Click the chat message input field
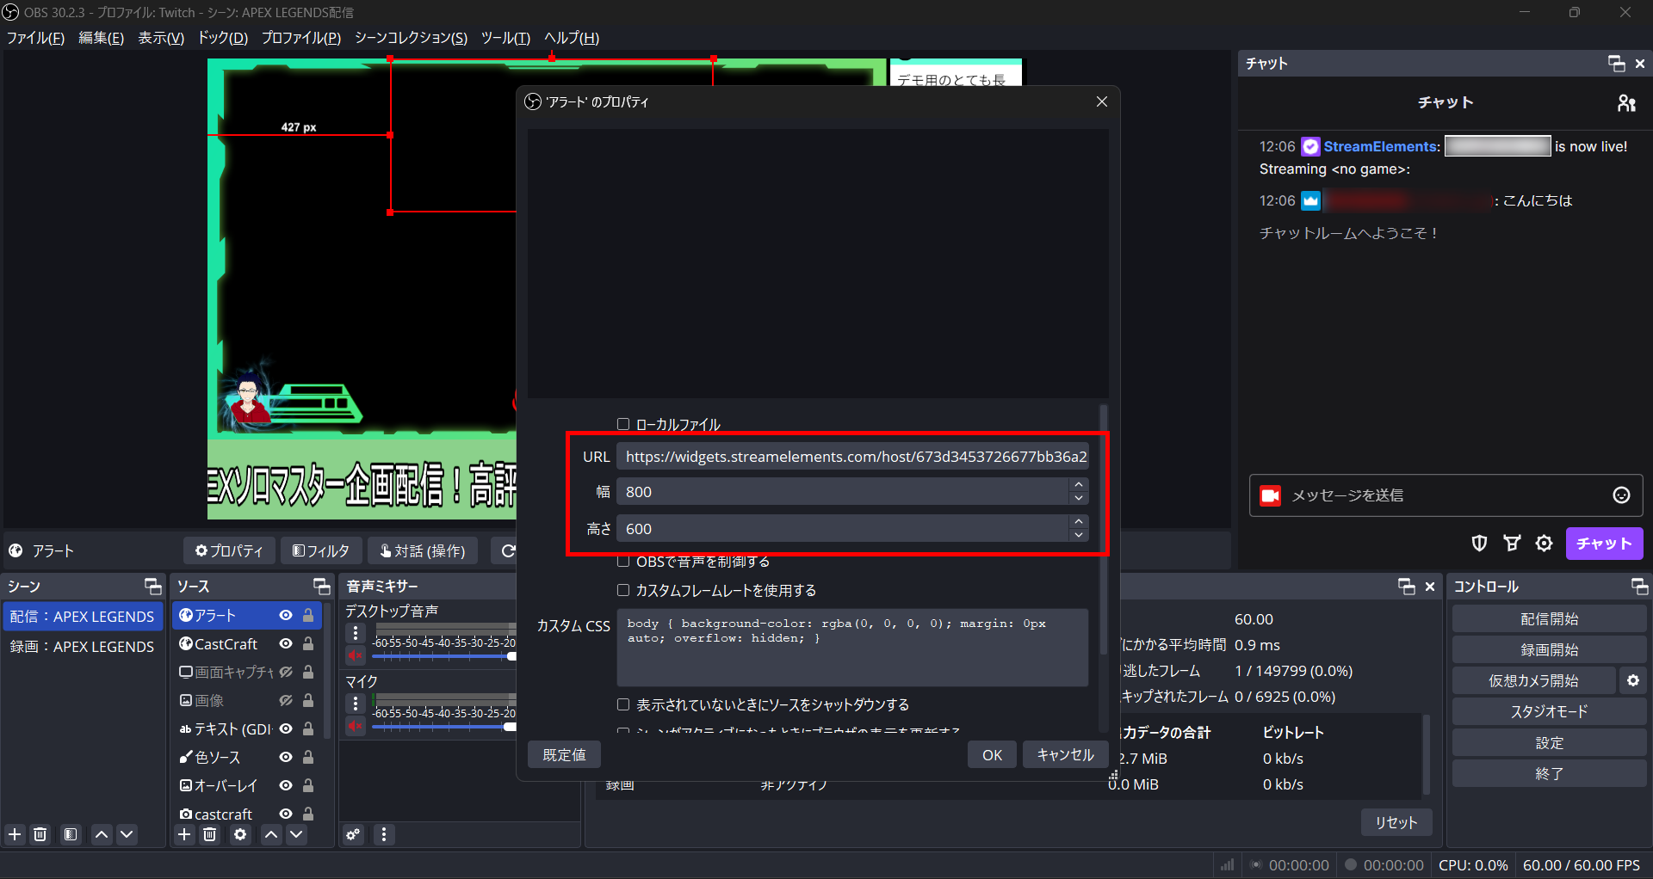The image size is (1653, 879). (1446, 495)
